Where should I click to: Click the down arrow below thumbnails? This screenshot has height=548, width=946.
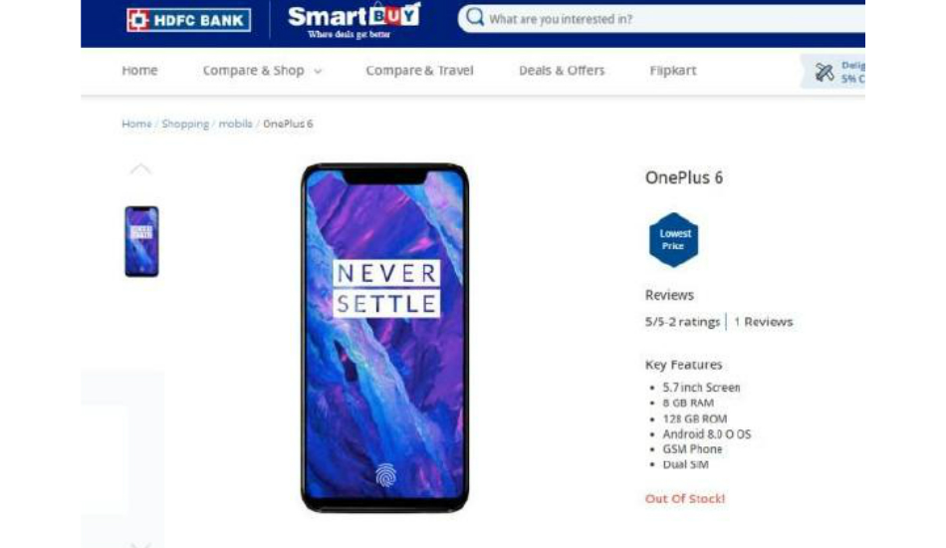pyautogui.click(x=140, y=545)
